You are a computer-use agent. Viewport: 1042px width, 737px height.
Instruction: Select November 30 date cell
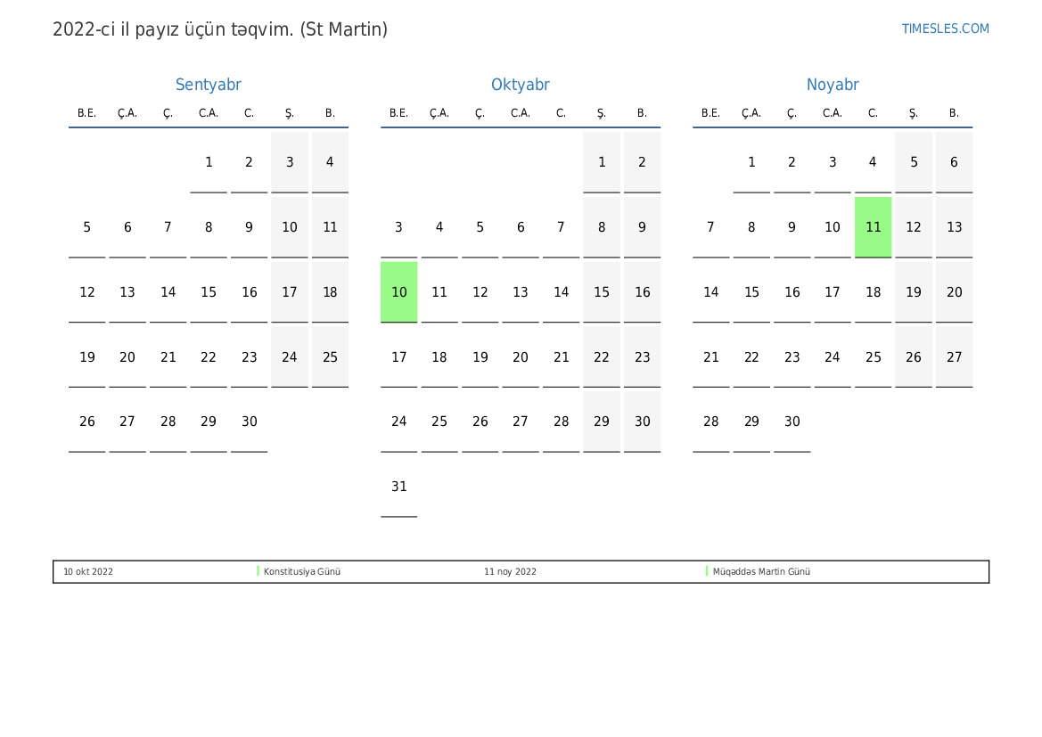tap(792, 422)
